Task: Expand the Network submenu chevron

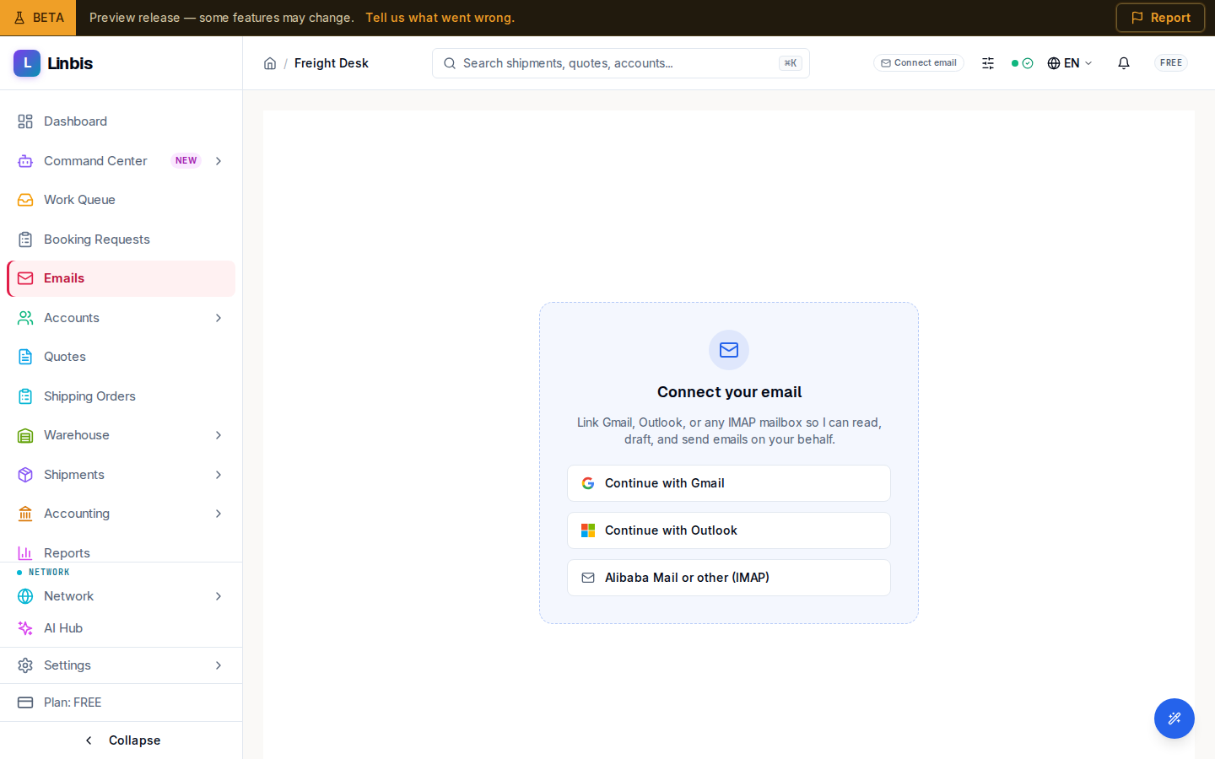Action: pos(219,596)
